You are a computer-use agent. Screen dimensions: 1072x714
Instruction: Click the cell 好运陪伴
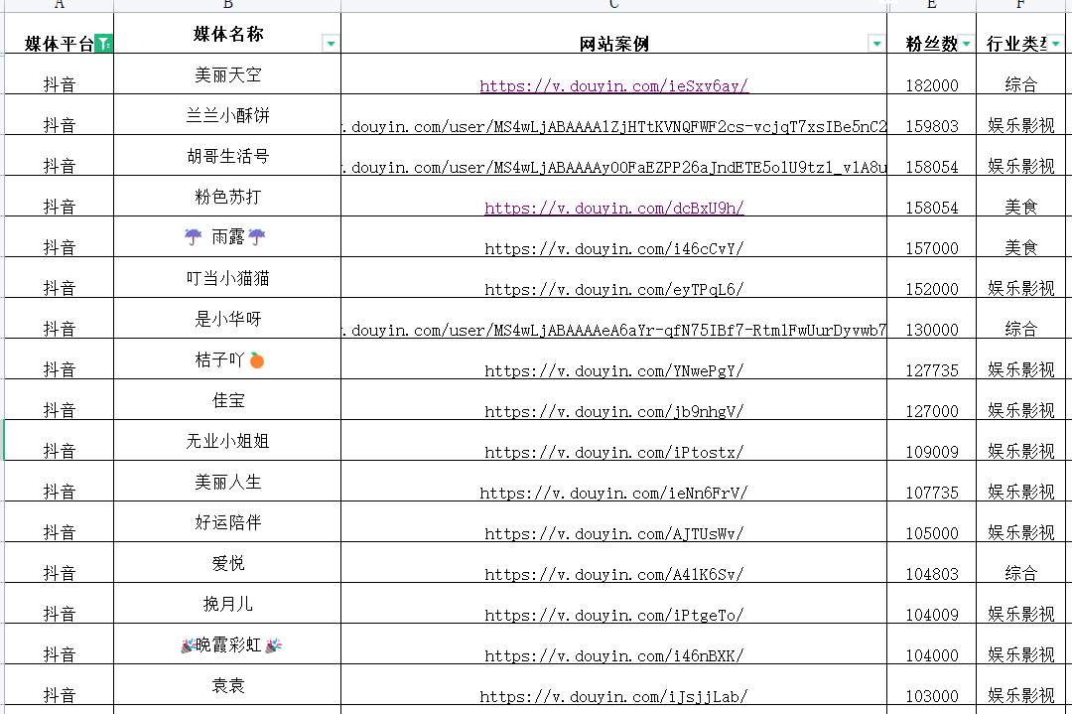(227, 522)
